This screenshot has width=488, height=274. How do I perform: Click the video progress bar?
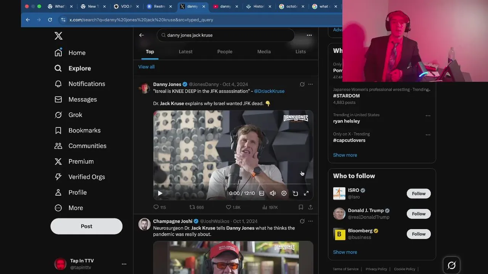(233, 184)
